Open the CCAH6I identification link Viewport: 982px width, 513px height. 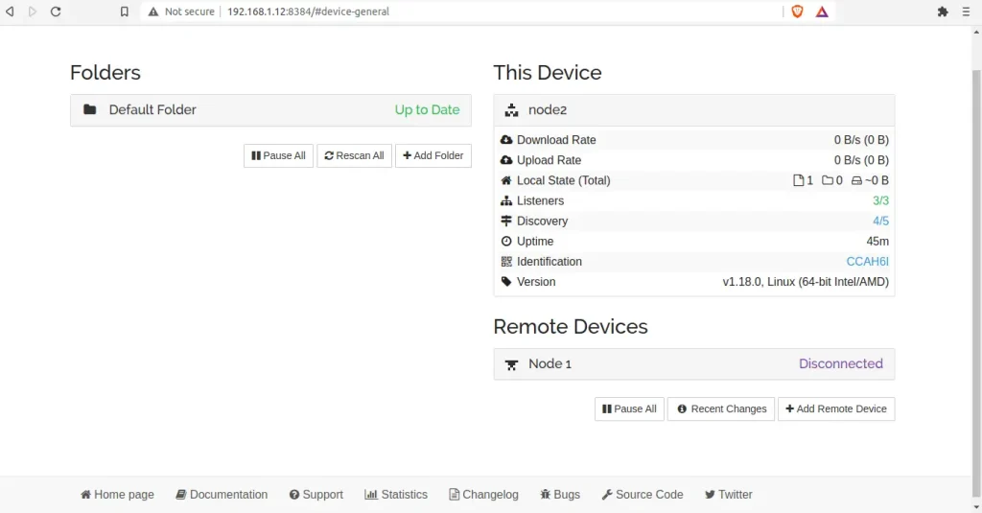coord(867,261)
